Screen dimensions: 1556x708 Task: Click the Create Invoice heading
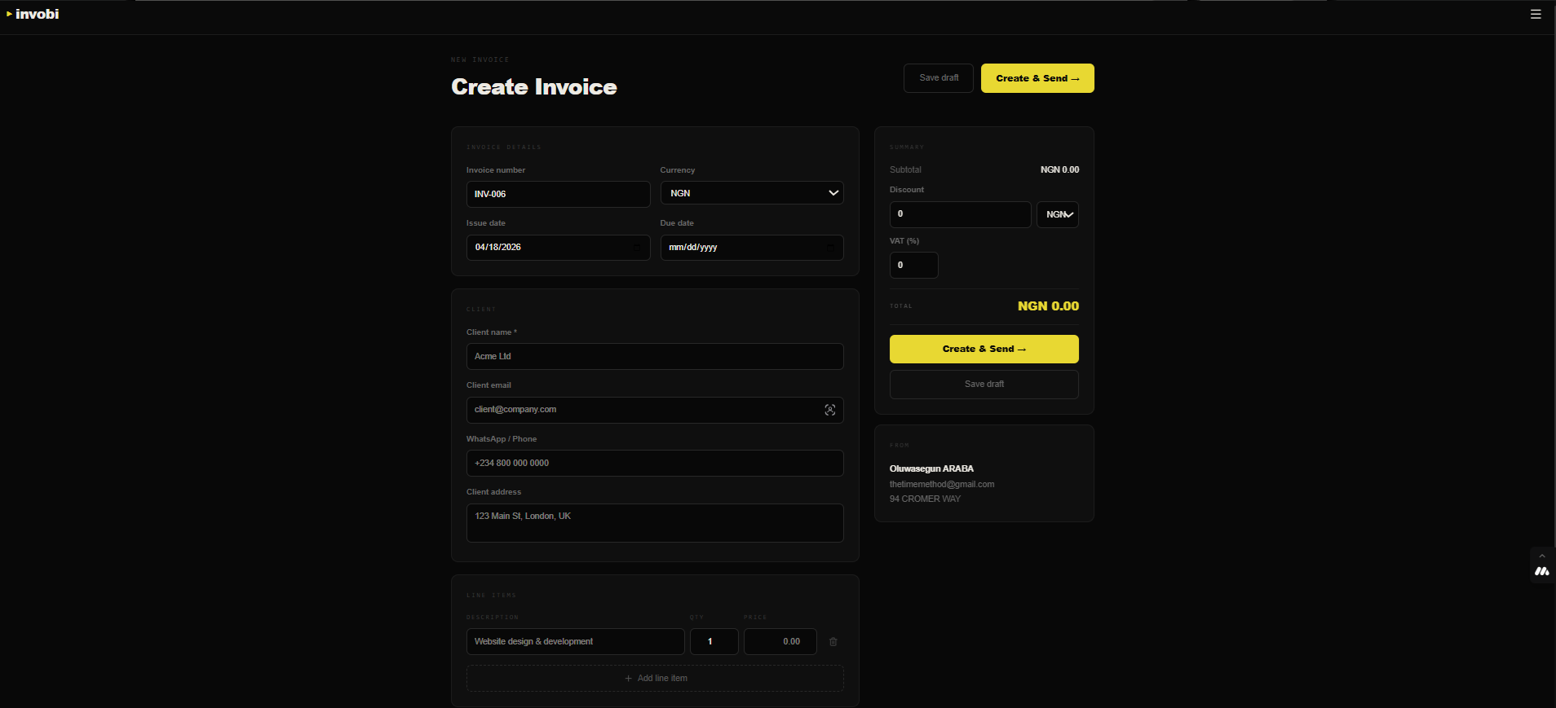click(x=534, y=87)
